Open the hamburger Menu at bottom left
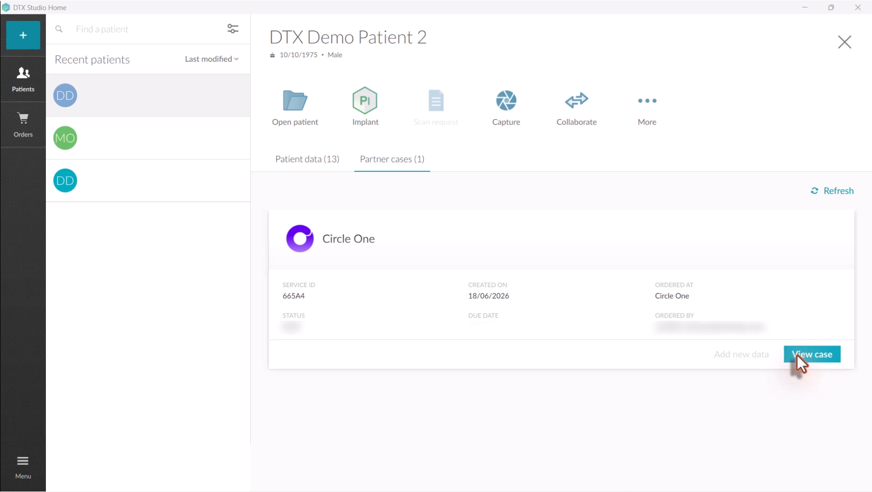872x492 pixels. coord(23,467)
